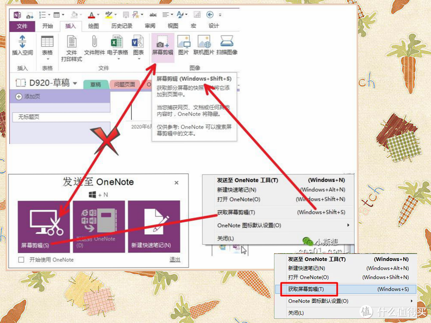Viewport: 431px width, 323px height.
Task: Click the camera screen clipping icon in quick access toolbar
Action: click(x=30, y=16)
